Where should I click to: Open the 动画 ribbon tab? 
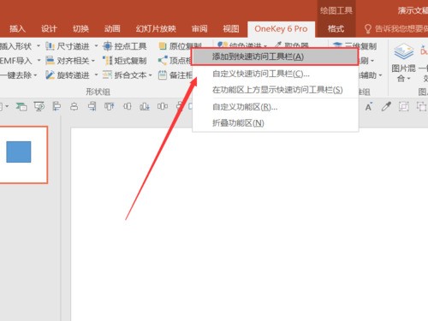(112, 29)
